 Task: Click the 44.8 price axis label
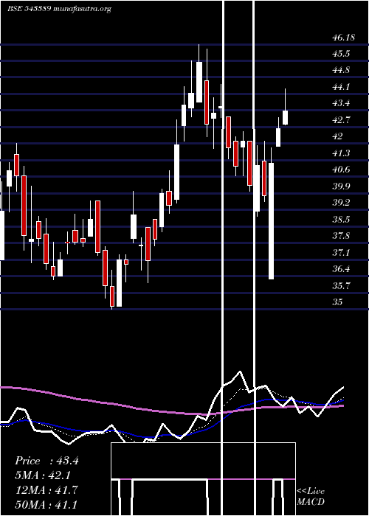click(341, 71)
